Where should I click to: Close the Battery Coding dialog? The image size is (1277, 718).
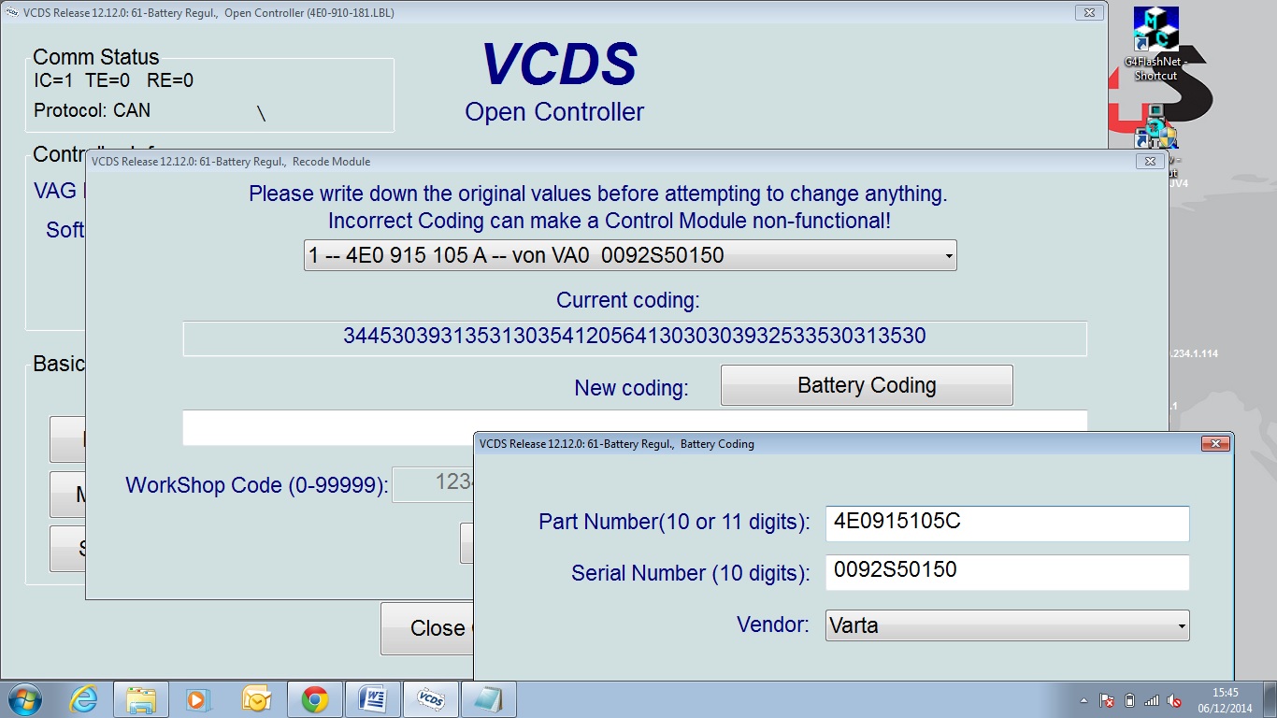tap(1214, 444)
